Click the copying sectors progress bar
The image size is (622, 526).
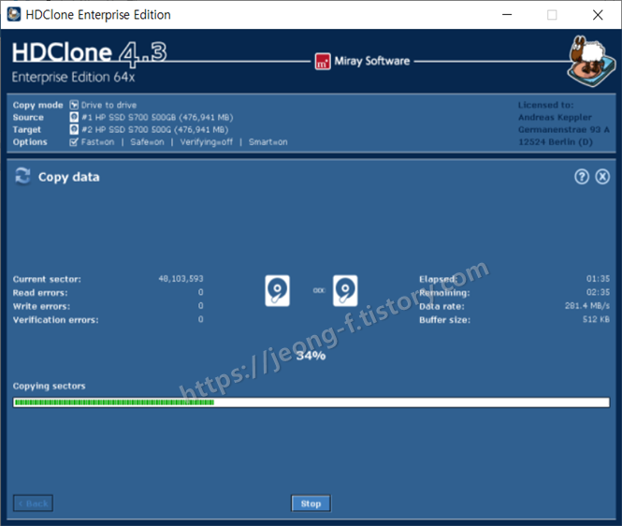click(x=311, y=402)
